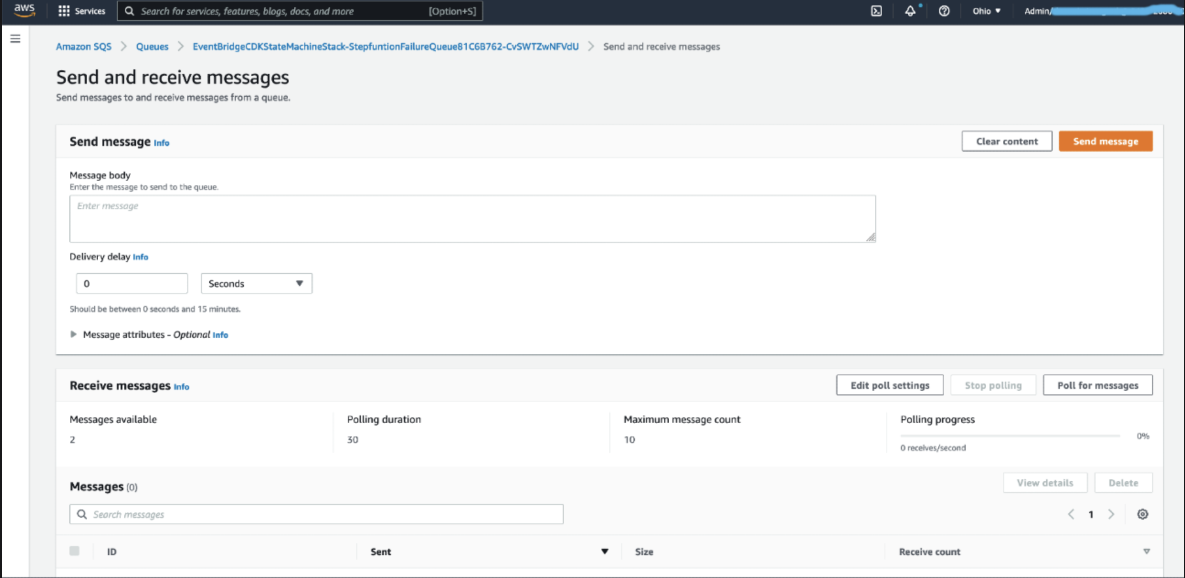The height and width of the screenshot is (578, 1185).
Task: Click the Search messages field
Action: click(317, 514)
